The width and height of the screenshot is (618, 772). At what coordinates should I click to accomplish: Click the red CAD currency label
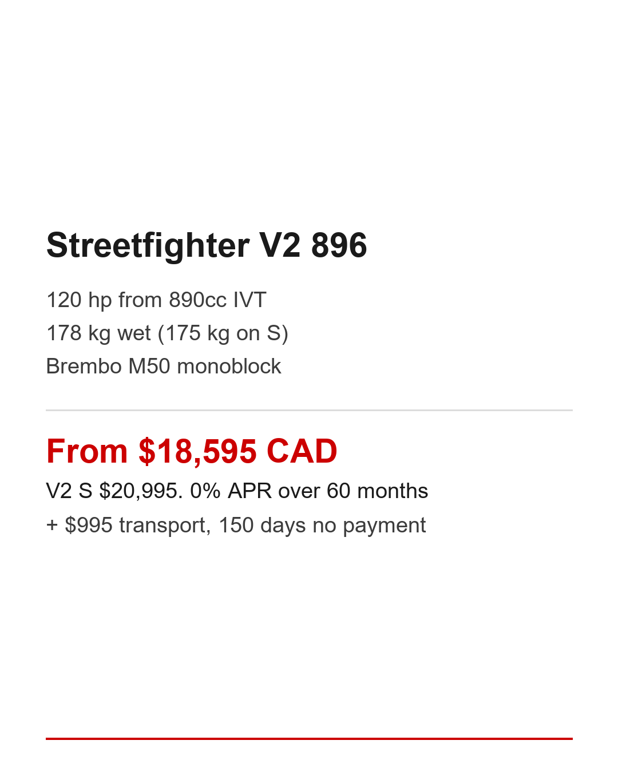302,451
